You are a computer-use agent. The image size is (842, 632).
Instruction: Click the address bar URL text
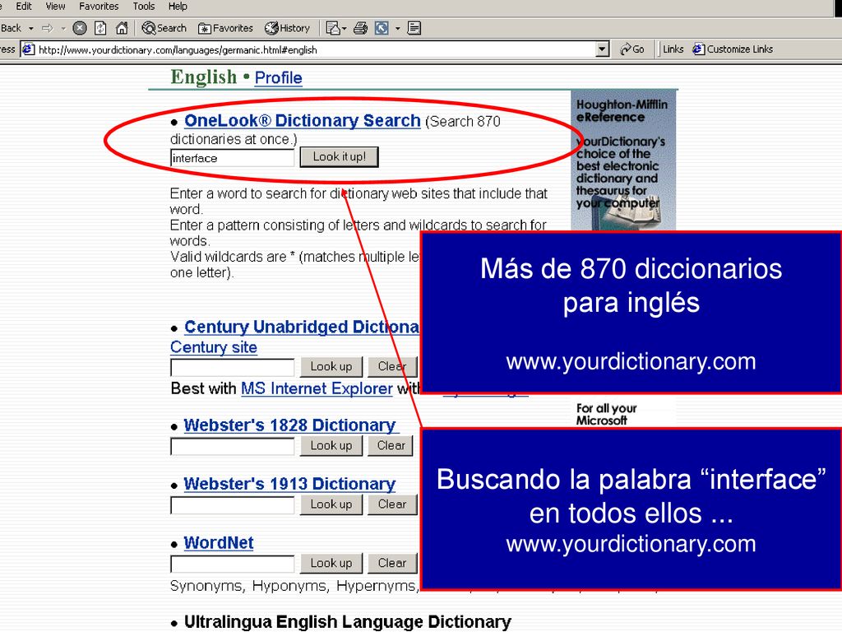[178, 50]
